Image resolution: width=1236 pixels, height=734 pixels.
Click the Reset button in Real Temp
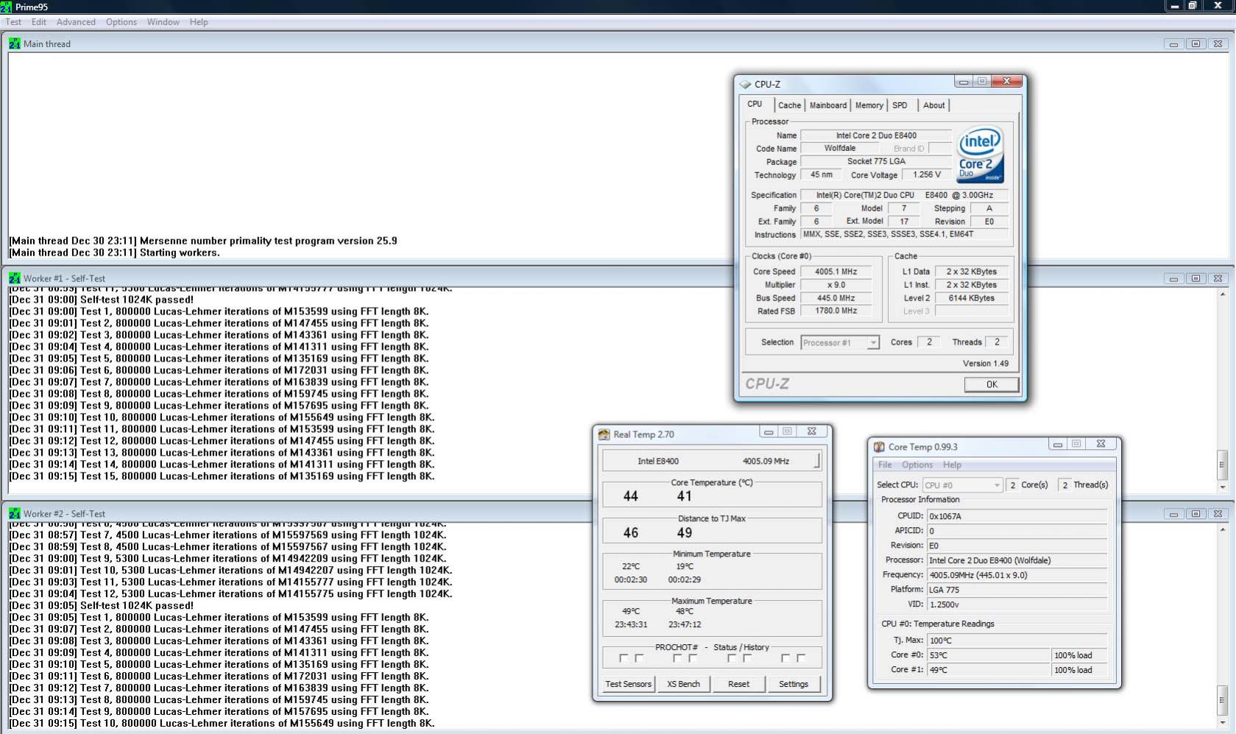(738, 684)
